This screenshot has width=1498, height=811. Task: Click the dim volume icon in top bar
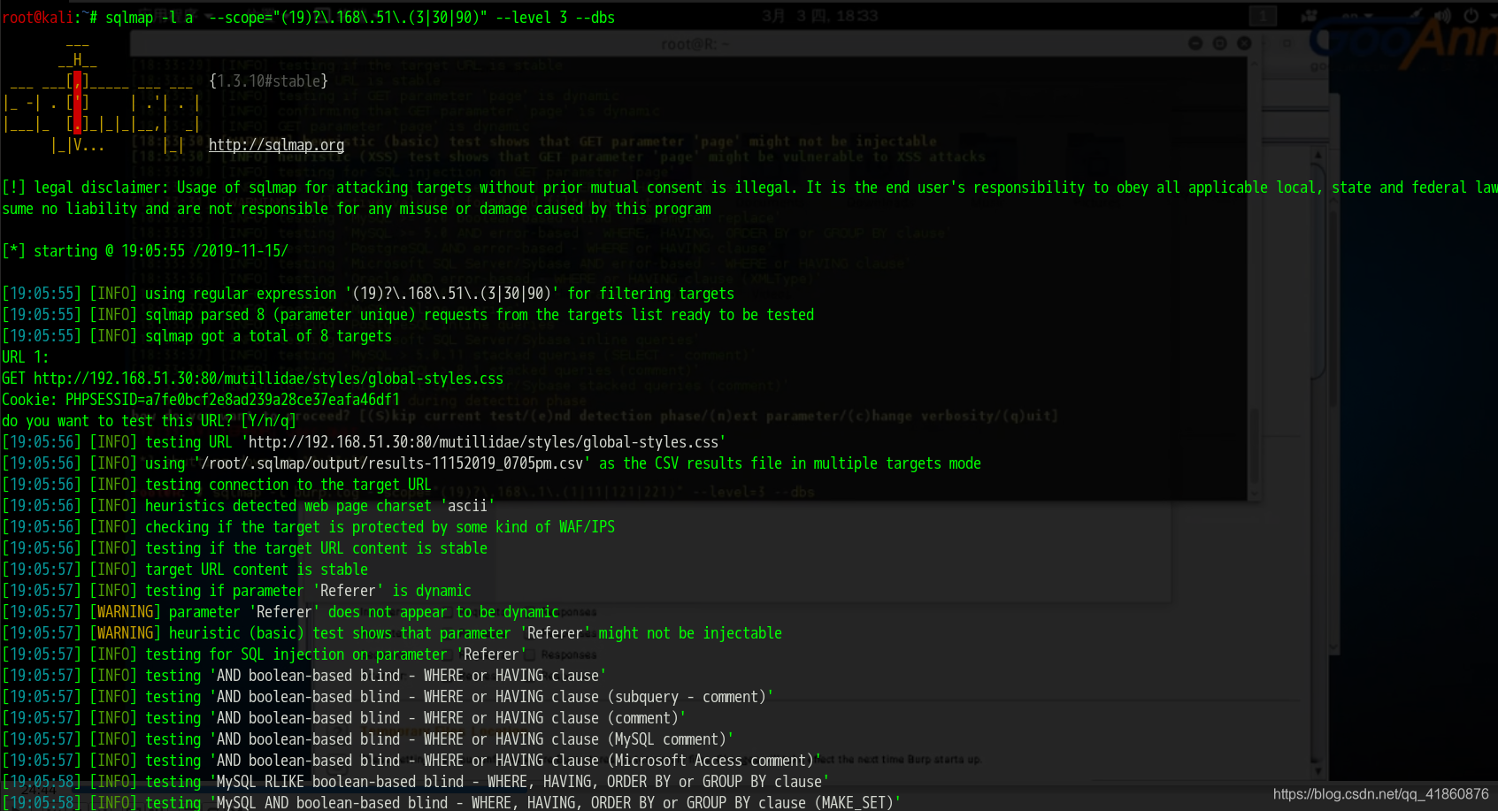[1443, 16]
